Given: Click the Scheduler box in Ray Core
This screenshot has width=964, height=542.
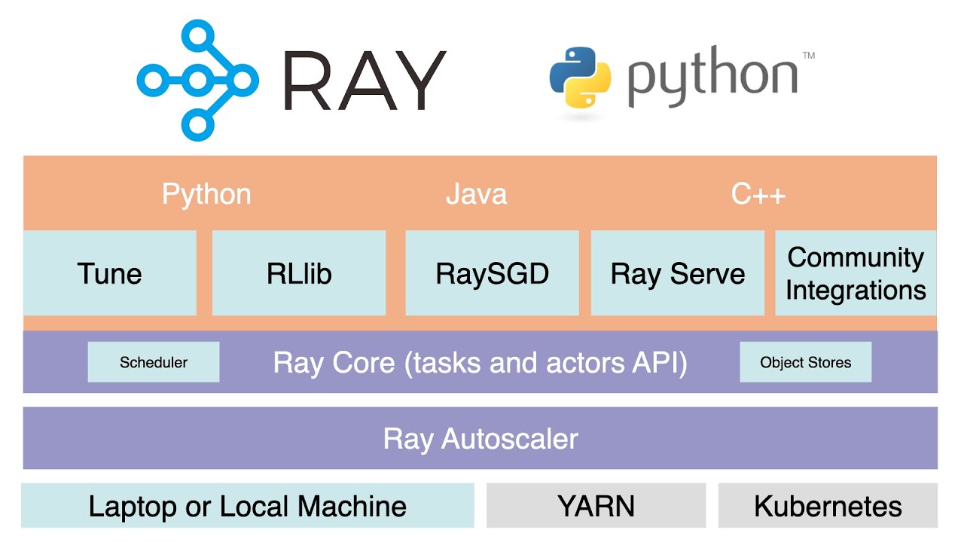Looking at the screenshot, I should click(x=154, y=362).
